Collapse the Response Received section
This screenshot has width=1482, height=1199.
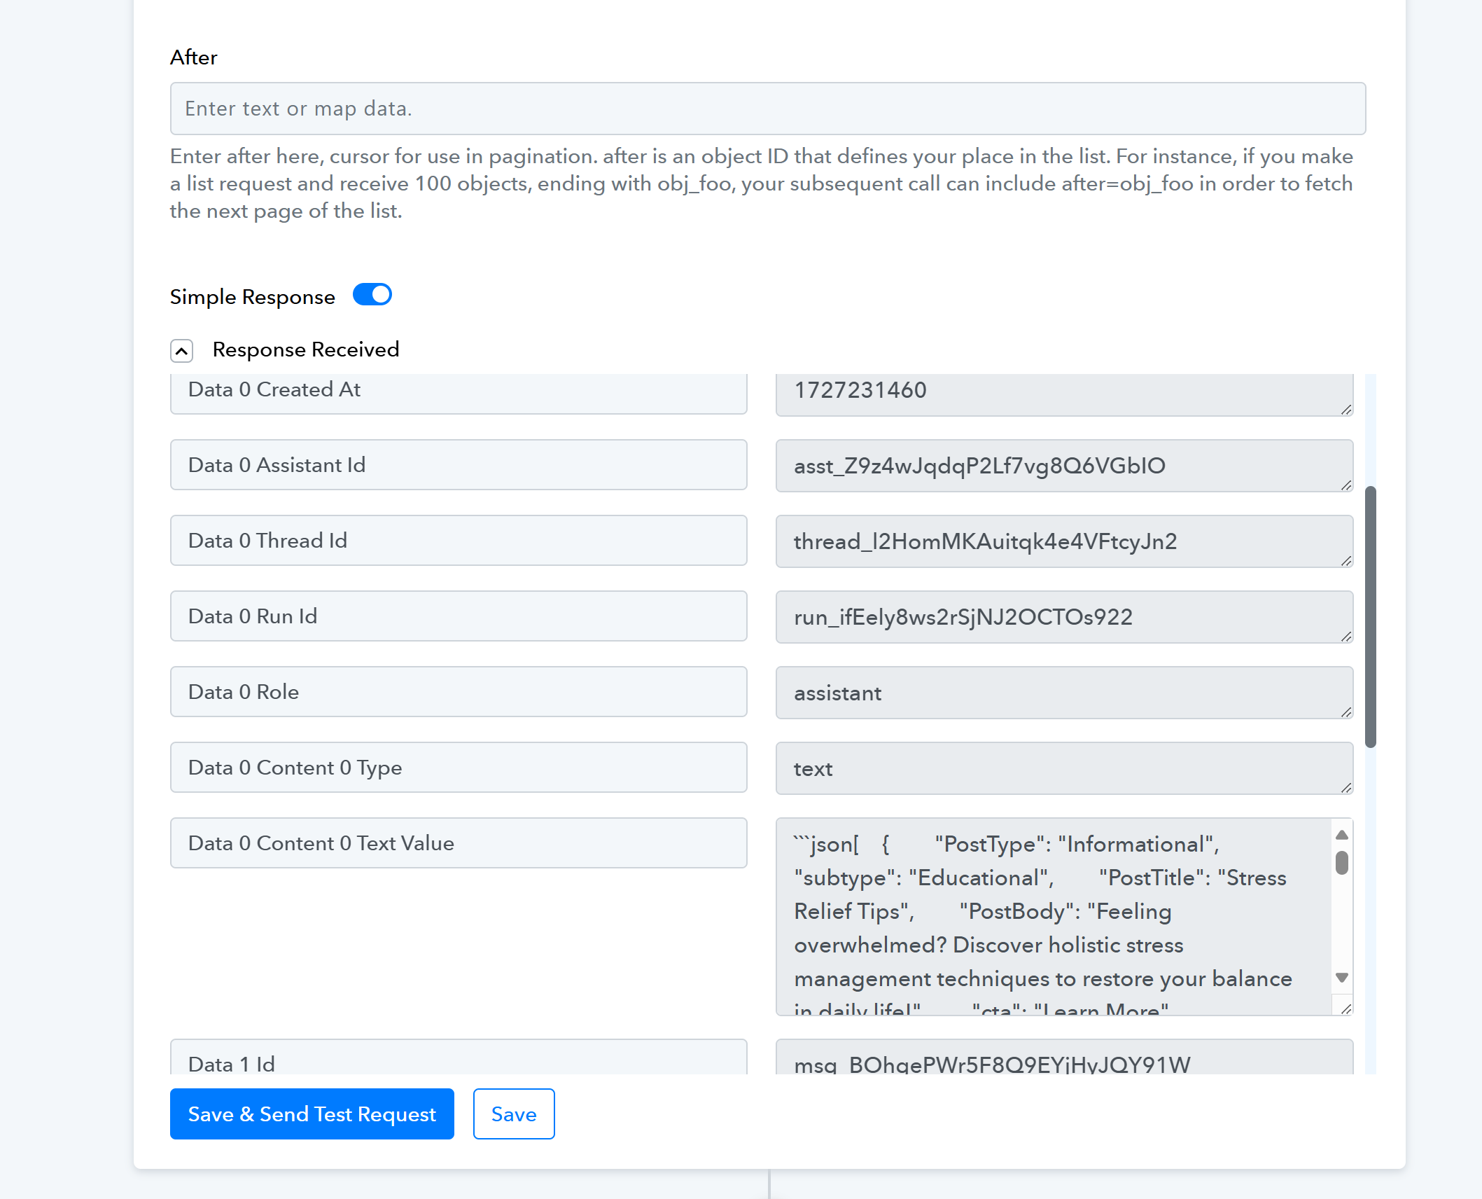[181, 350]
